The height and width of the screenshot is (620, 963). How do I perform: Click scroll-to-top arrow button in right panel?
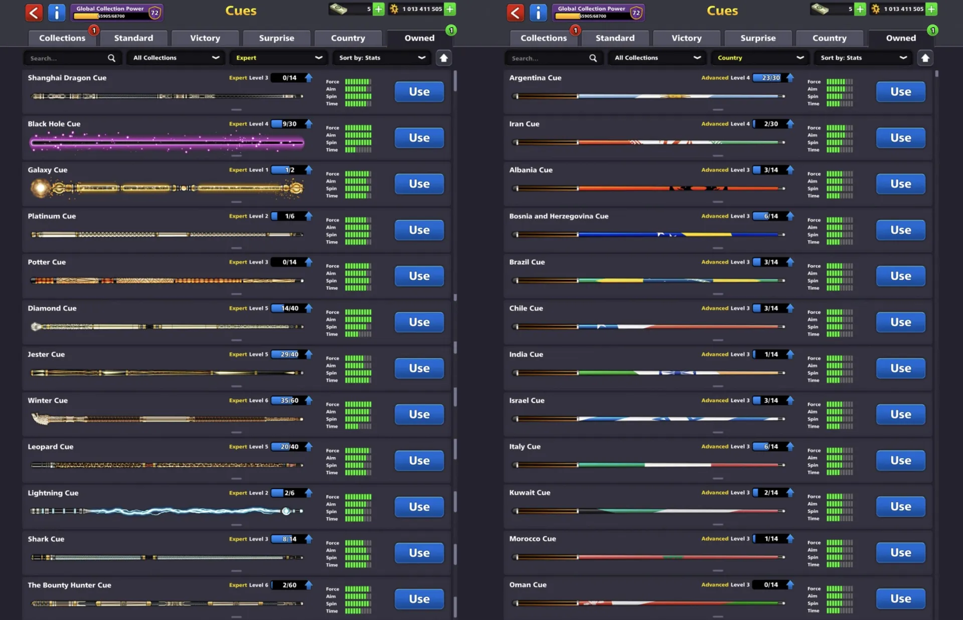point(925,58)
